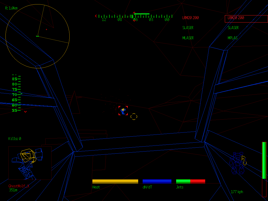Image resolution: width=268 pixels, height=201 pixels.
Task: Open the target mech wireframe damage view
Action: pos(30,163)
